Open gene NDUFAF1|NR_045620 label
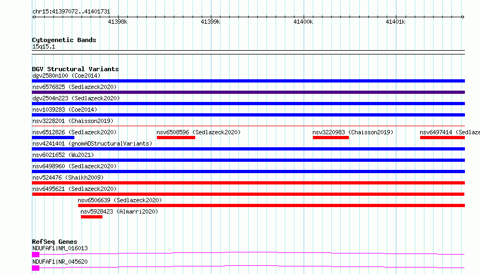The height and width of the screenshot is (274, 480). point(60,262)
